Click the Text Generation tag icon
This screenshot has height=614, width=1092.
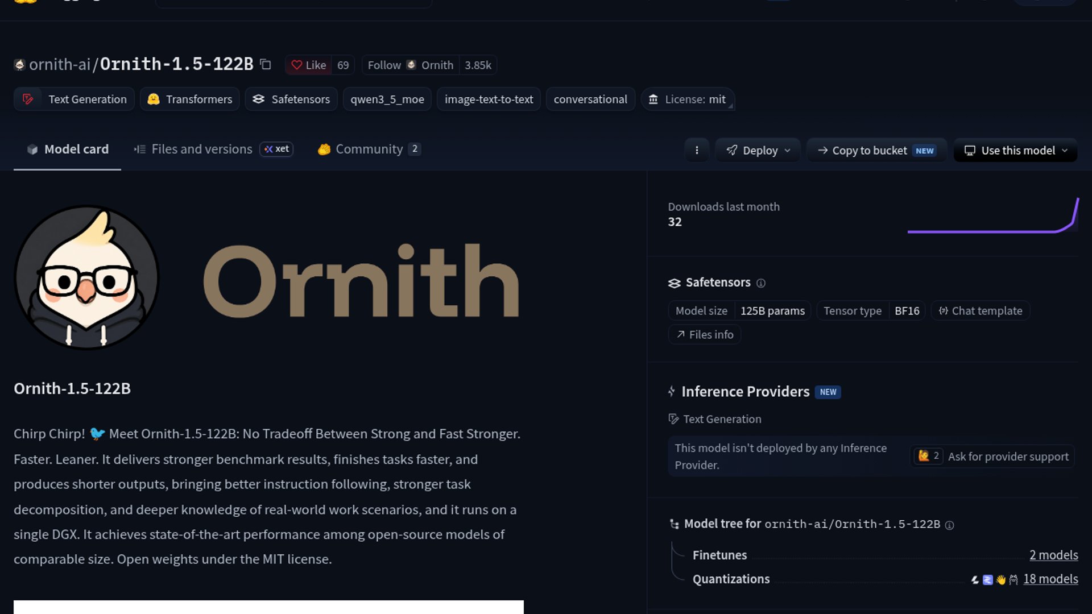click(x=27, y=99)
